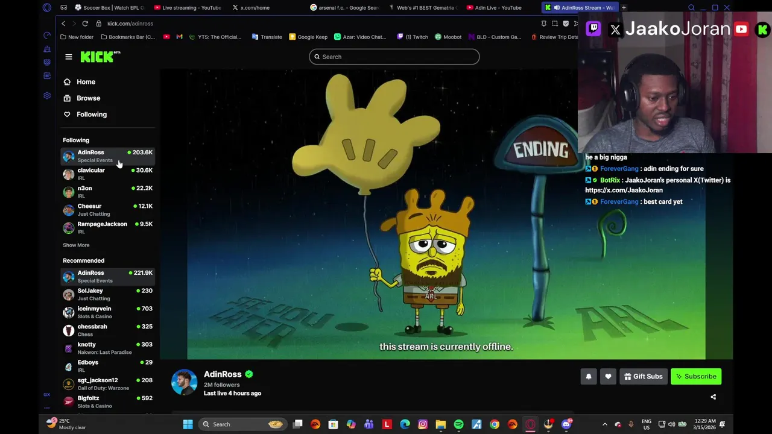The image size is (772, 434).
Task: Open the Kick hamburger sidebar menu
Action: (x=69, y=57)
